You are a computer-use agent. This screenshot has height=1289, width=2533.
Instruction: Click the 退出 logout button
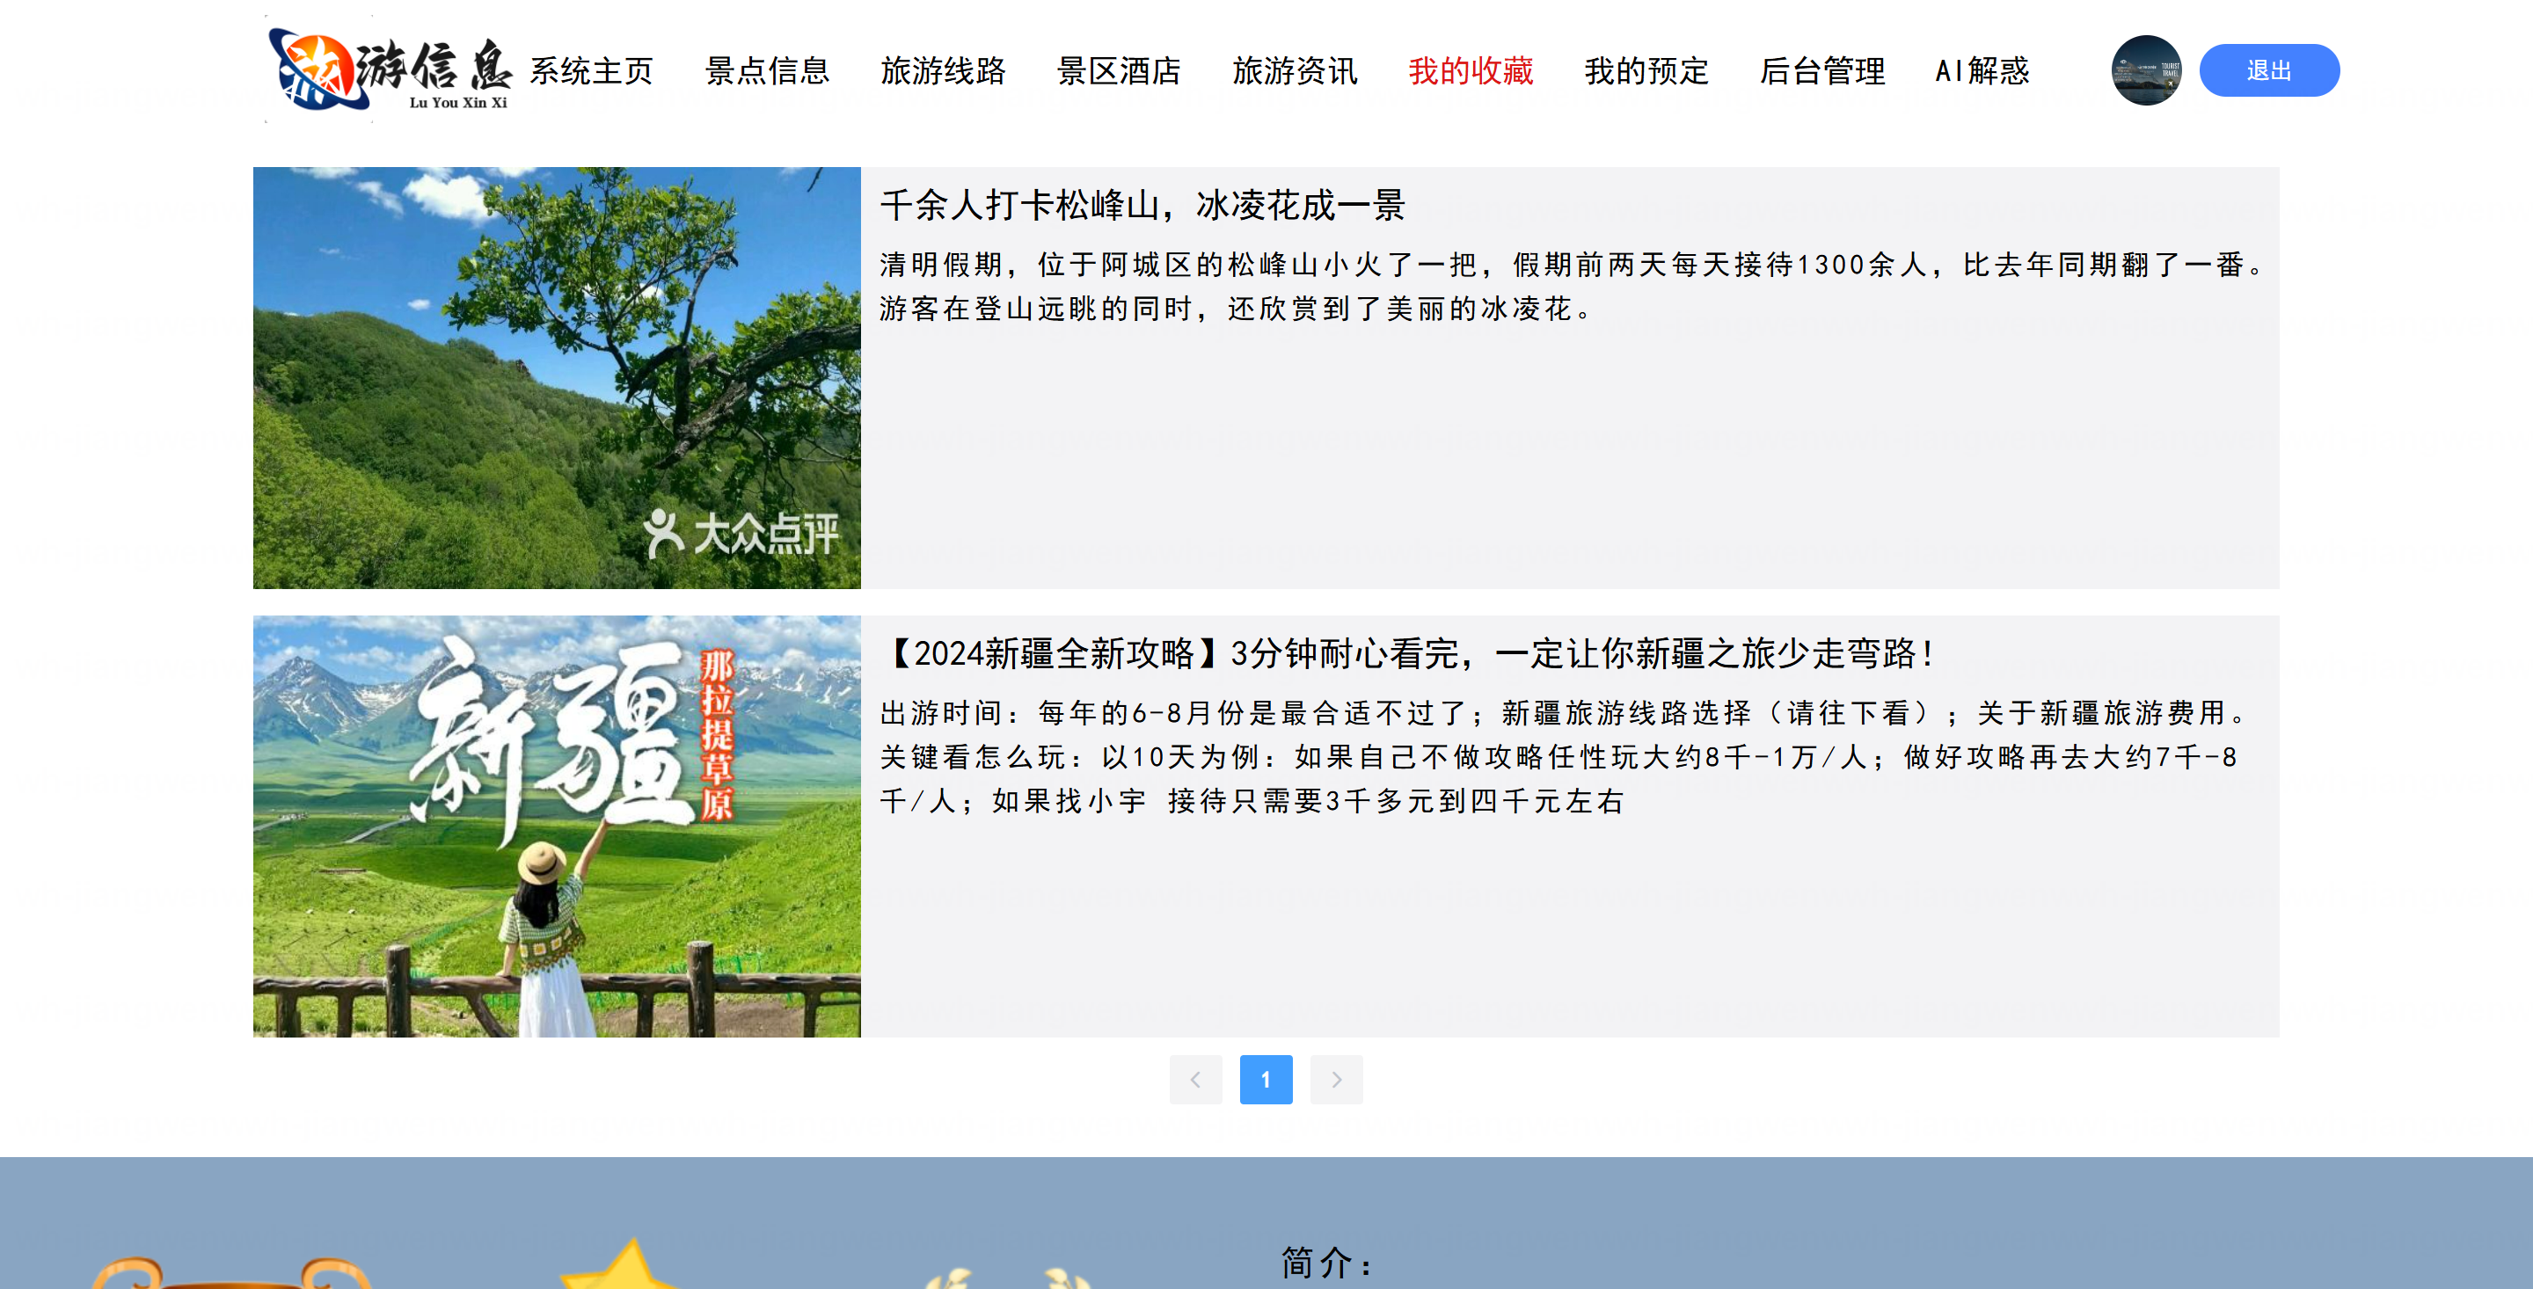coord(2268,69)
